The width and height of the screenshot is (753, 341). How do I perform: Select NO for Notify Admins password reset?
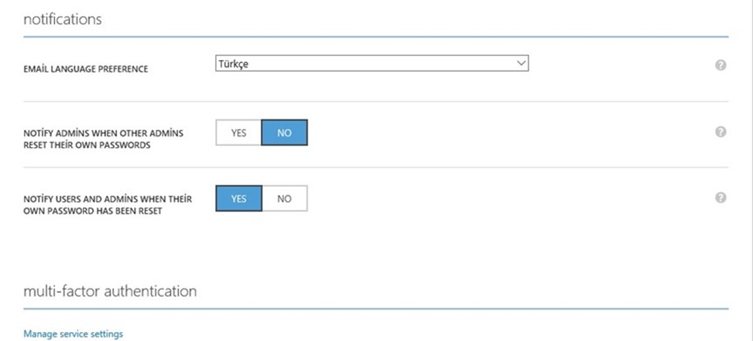(284, 132)
